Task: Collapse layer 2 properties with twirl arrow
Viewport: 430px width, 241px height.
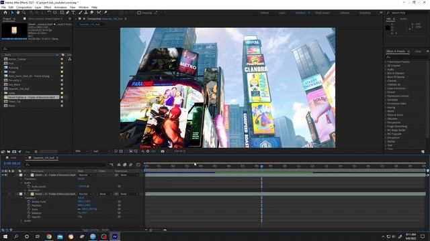Action: point(17,193)
